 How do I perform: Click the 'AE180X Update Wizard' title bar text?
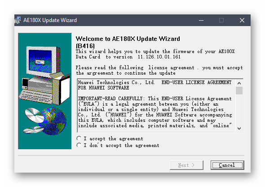coord(50,20)
